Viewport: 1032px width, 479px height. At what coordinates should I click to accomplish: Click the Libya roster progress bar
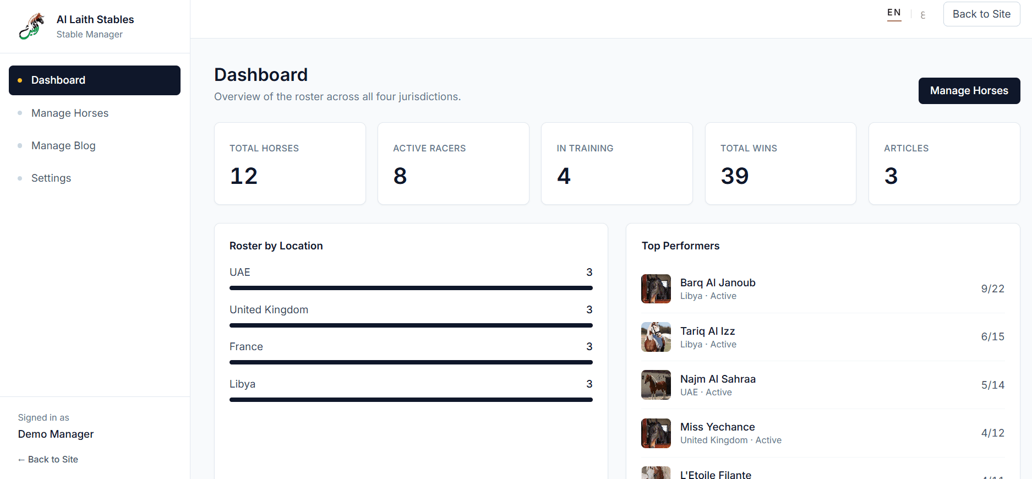[x=411, y=400]
